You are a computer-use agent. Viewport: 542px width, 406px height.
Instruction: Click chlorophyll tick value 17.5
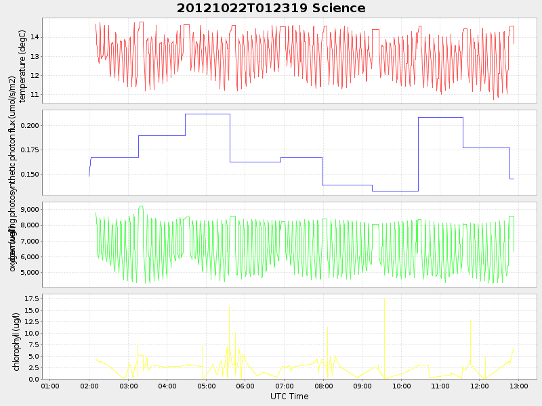(32, 298)
